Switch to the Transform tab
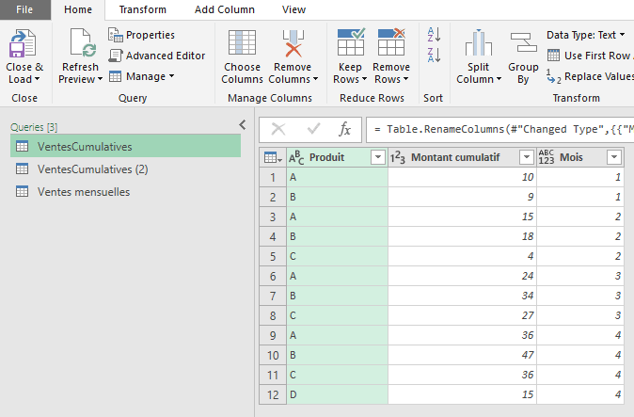 click(x=142, y=9)
